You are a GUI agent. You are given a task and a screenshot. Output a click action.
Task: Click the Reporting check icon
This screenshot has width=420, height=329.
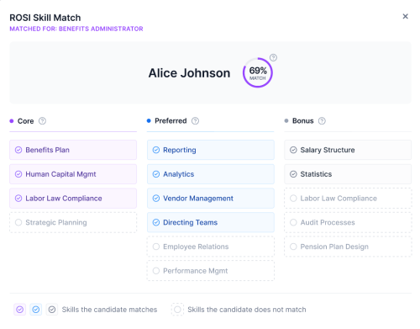(x=156, y=150)
